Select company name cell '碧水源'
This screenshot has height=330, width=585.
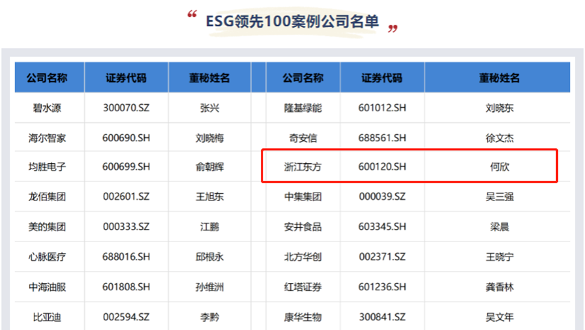pyautogui.click(x=47, y=108)
